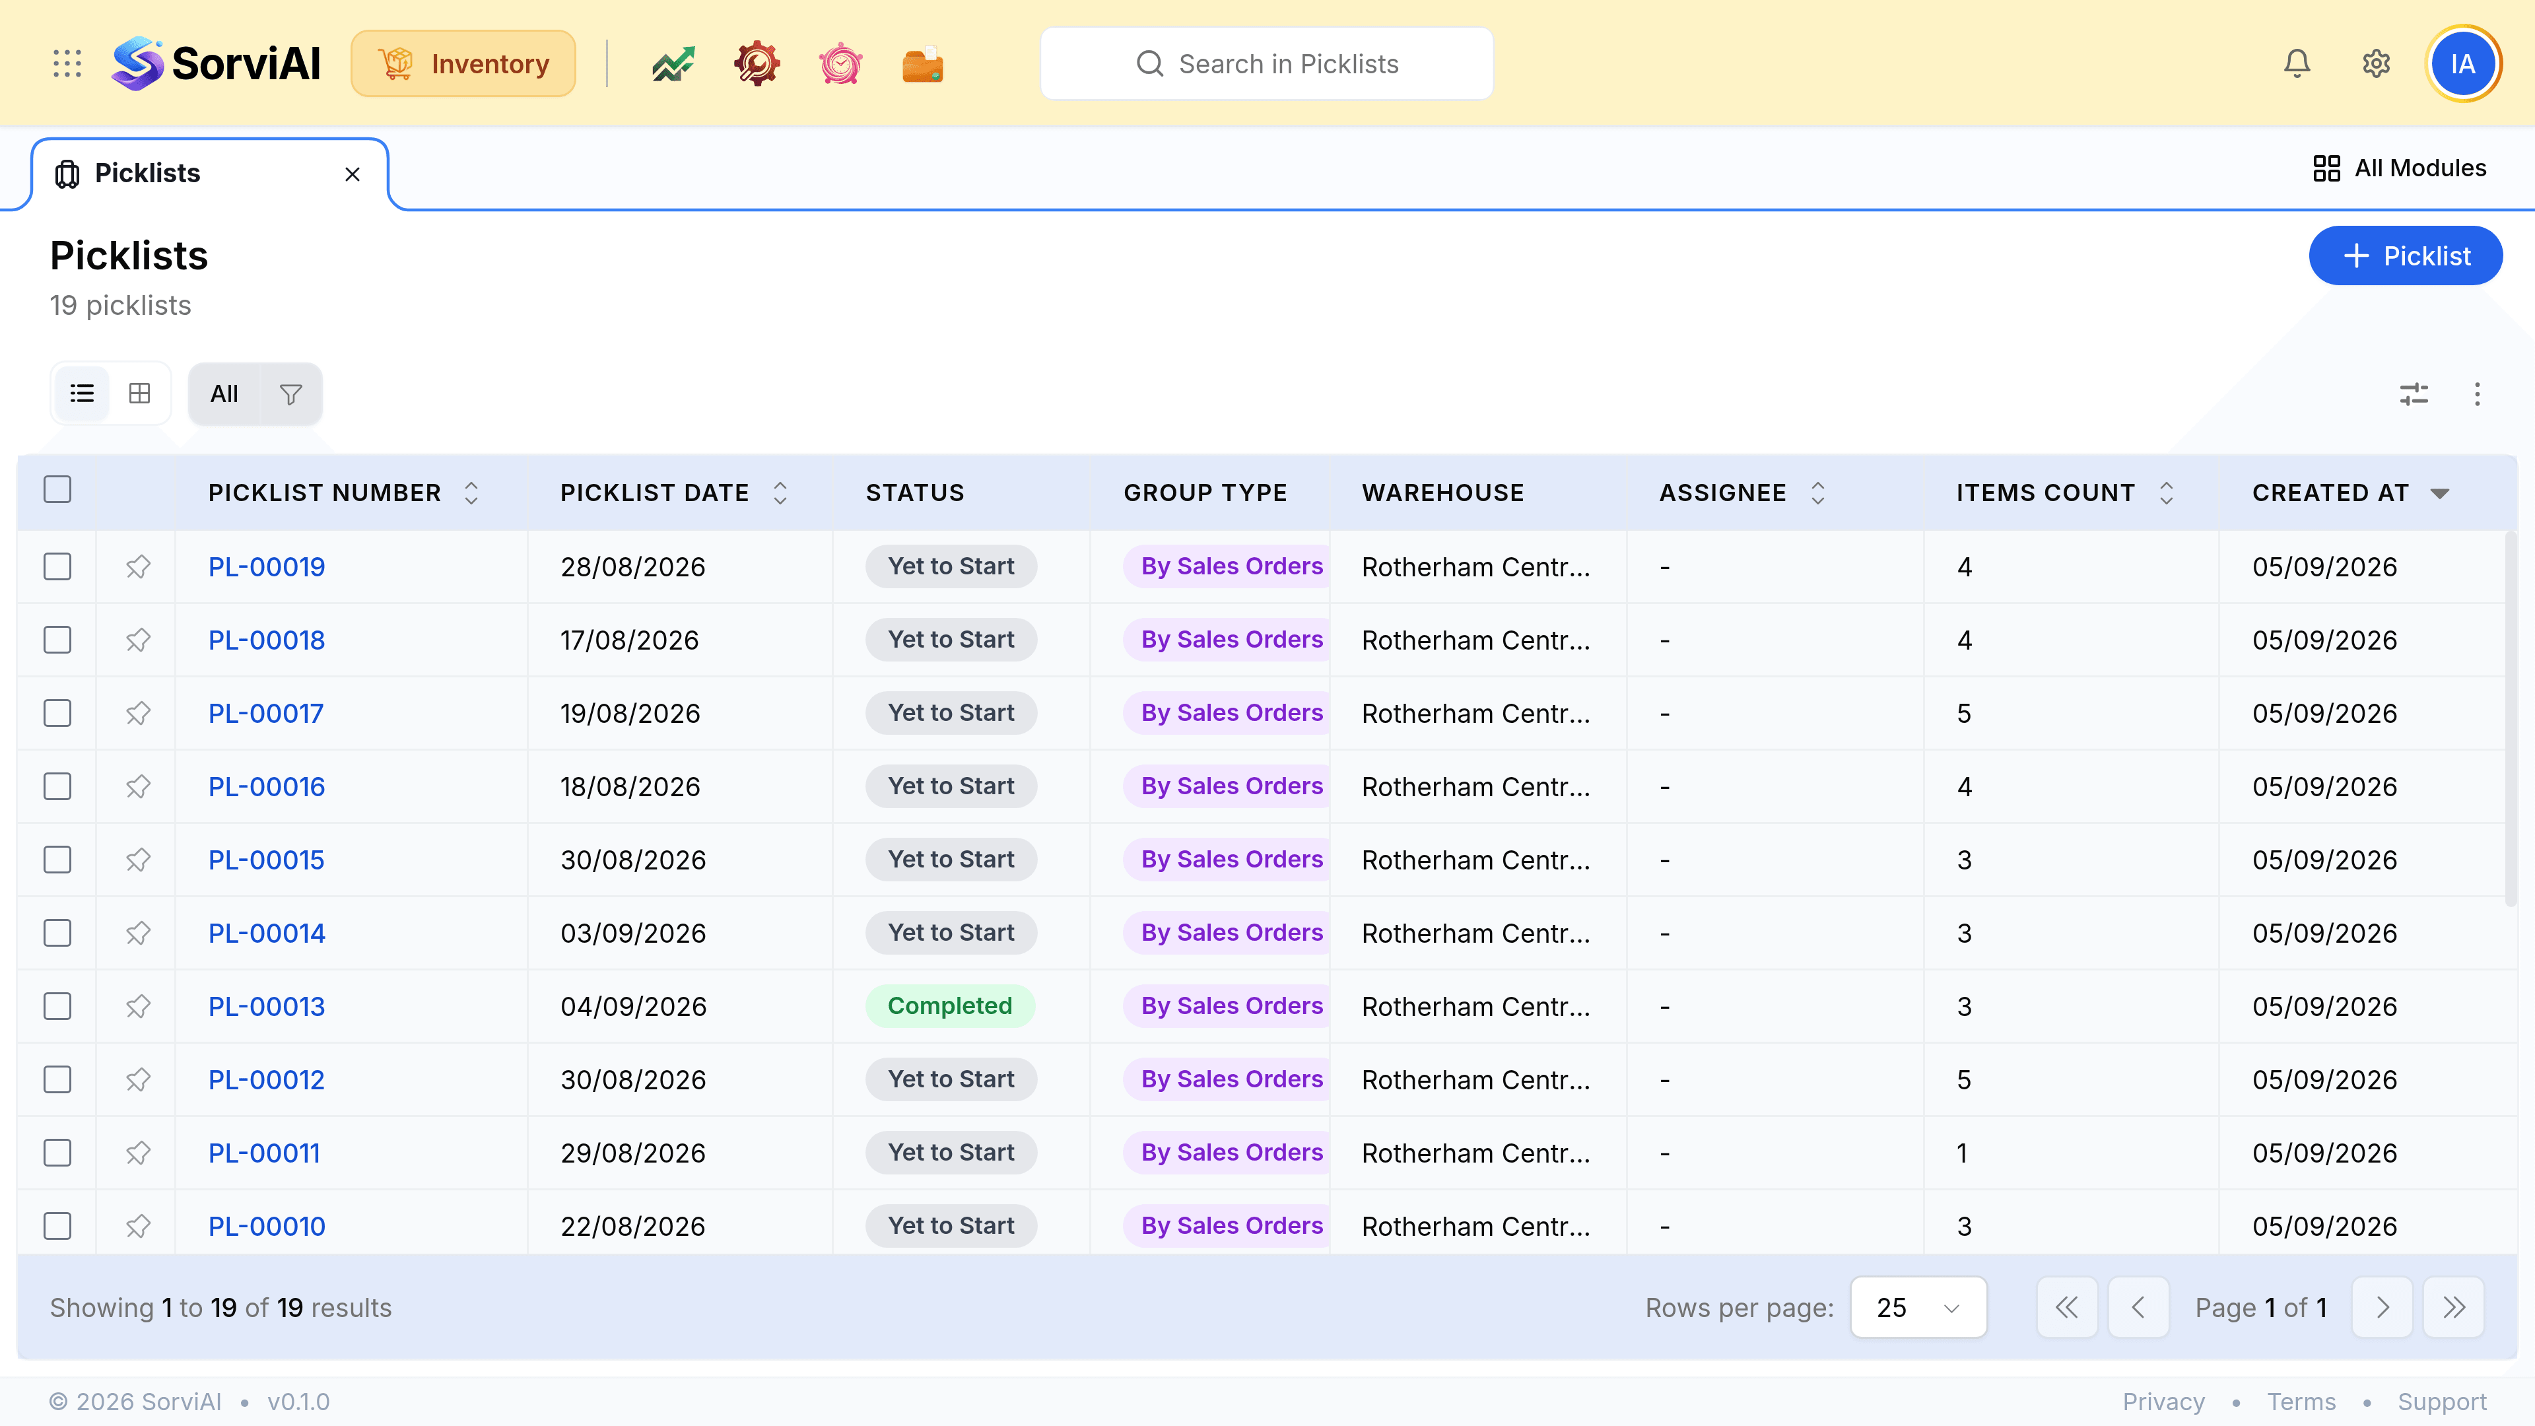Image resolution: width=2535 pixels, height=1426 pixels.
Task: Select checkbox for PL-00015
Action: pyautogui.click(x=57, y=860)
